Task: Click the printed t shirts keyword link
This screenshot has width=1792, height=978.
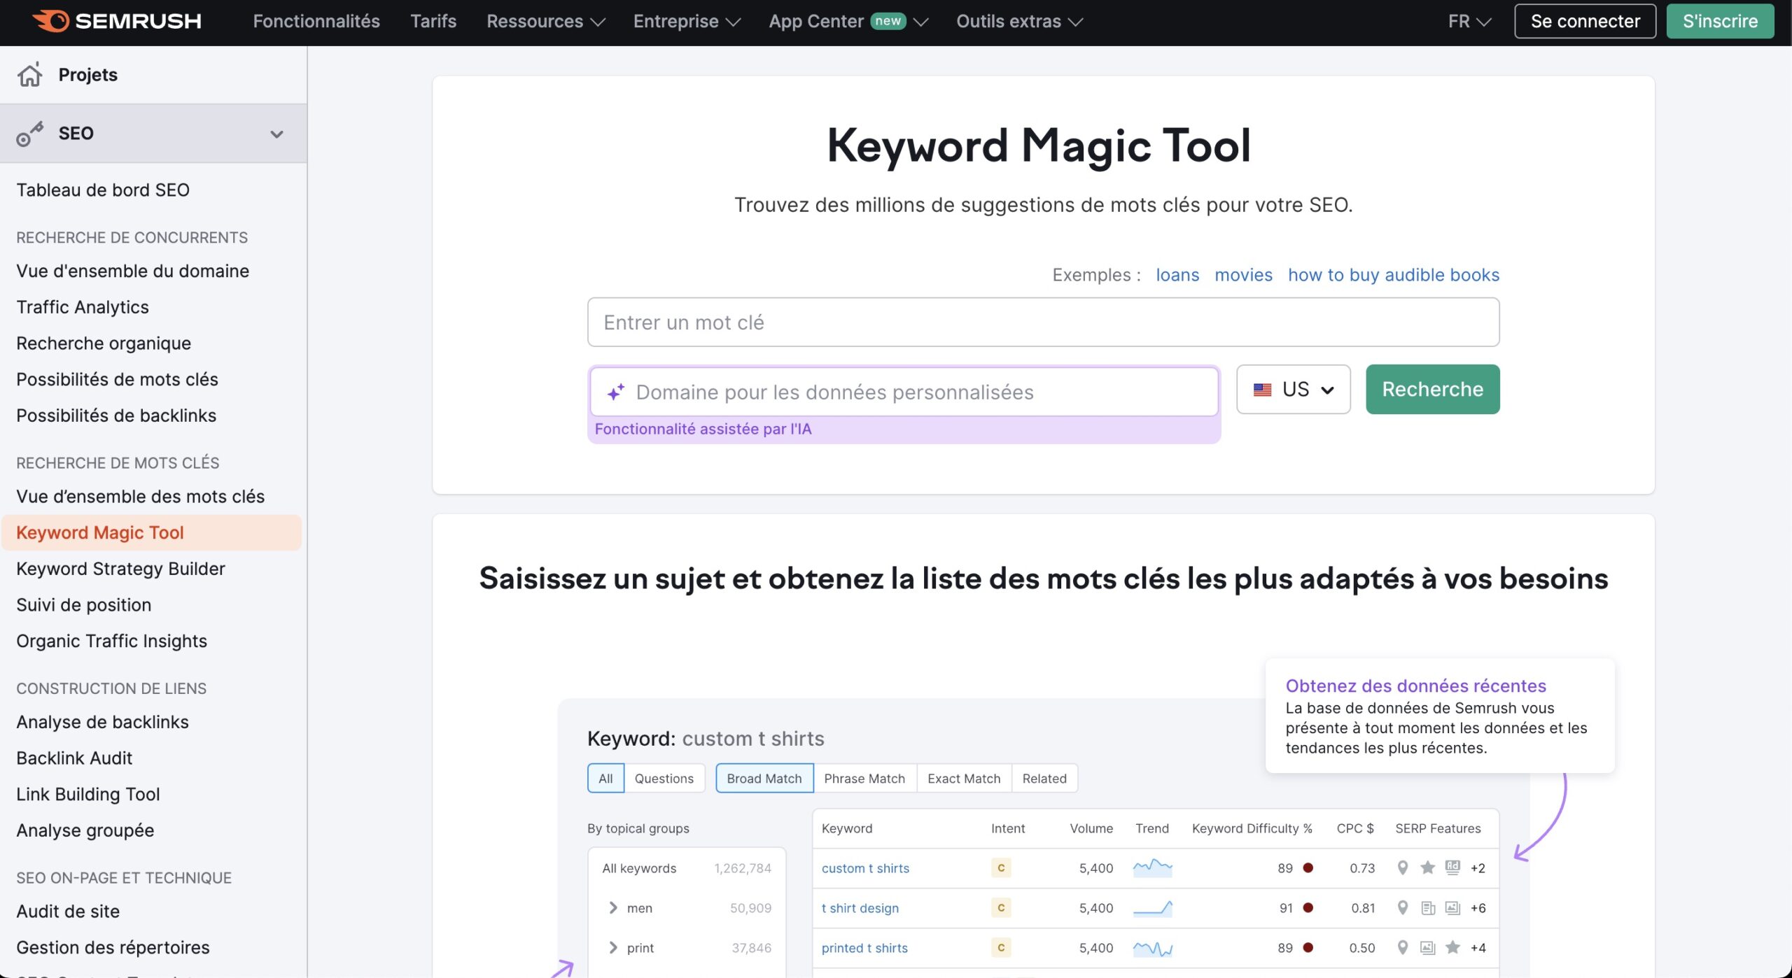Action: click(x=864, y=948)
